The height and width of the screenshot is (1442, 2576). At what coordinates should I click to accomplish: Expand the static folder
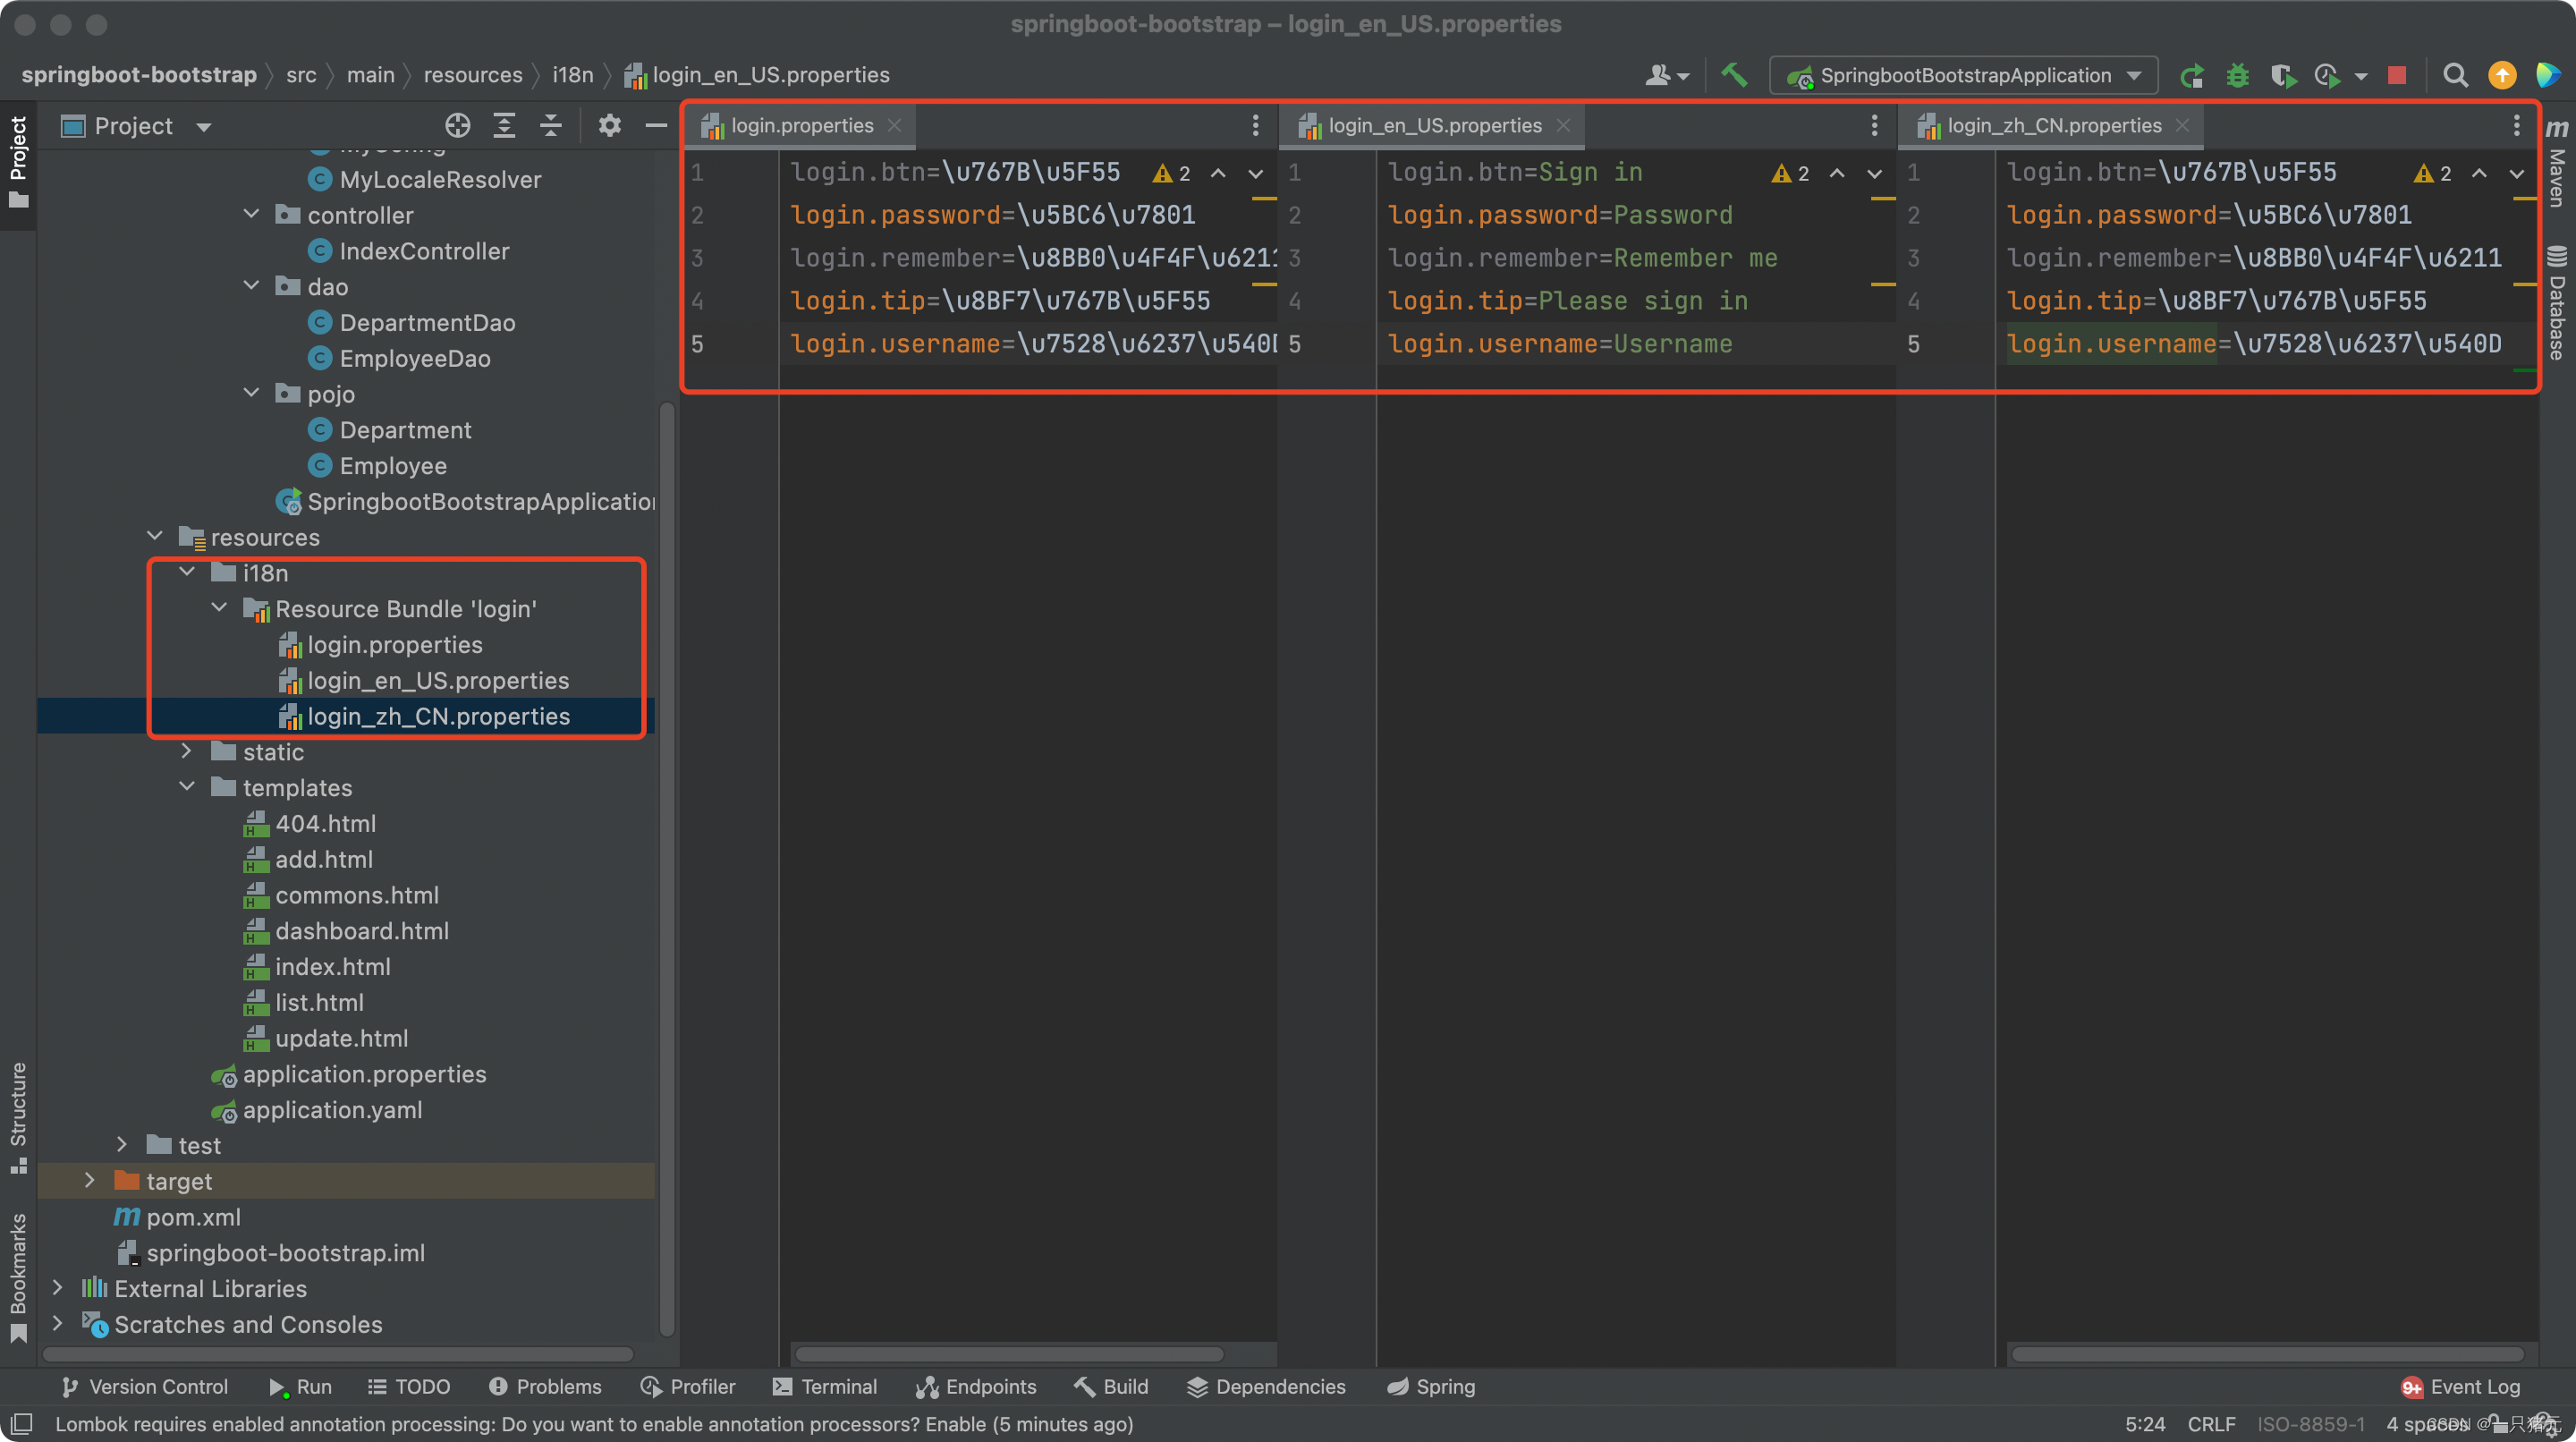(x=187, y=751)
